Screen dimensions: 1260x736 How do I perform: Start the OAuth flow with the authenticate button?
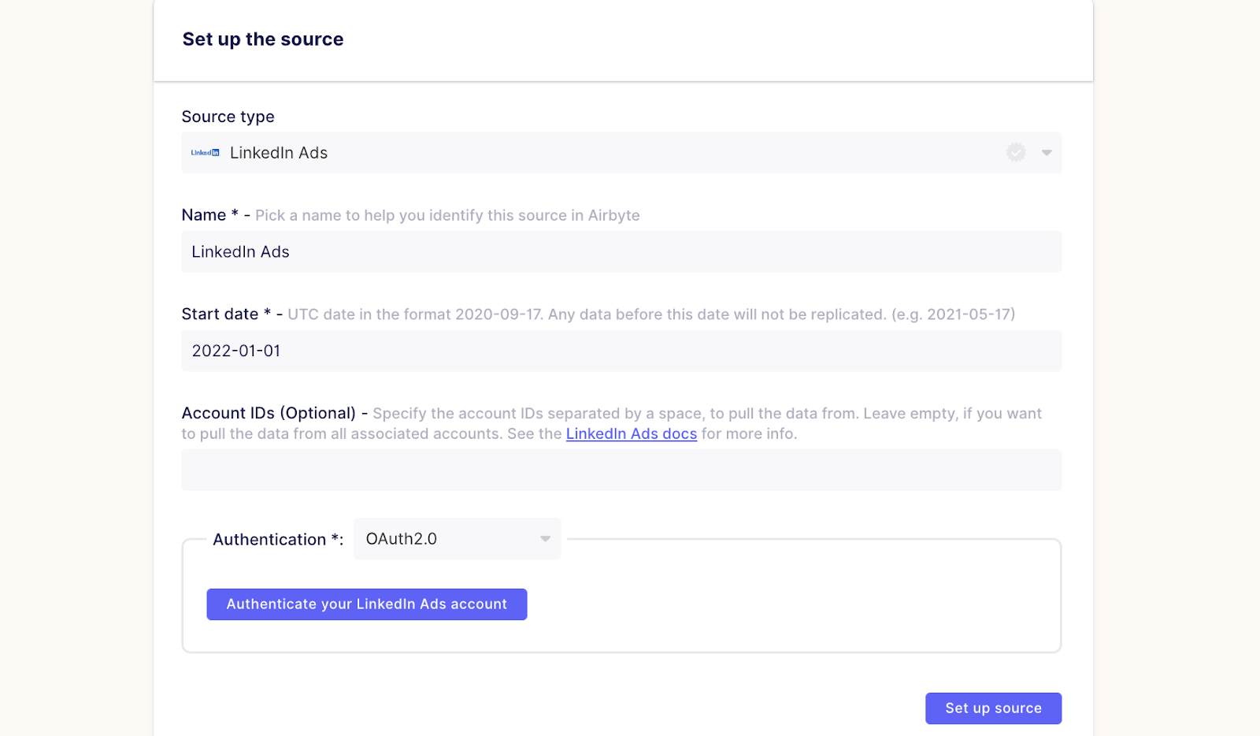(x=366, y=604)
